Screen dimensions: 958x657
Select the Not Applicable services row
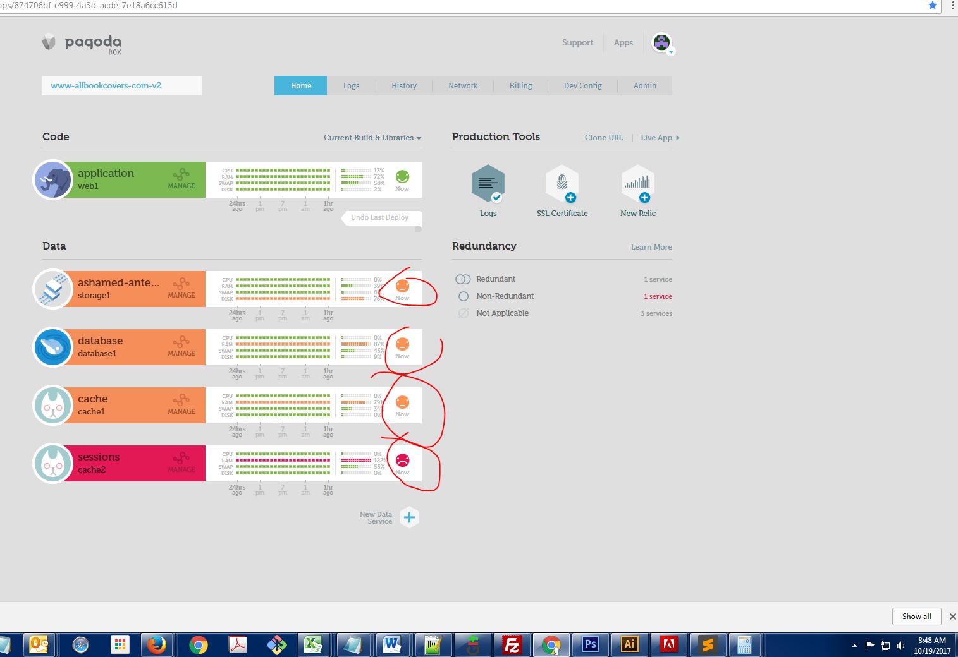click(x=563, y=313)
